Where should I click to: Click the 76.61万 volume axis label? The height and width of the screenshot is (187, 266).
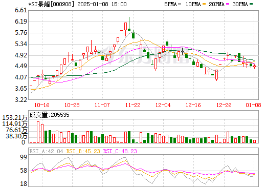click(x=16, y=130)
